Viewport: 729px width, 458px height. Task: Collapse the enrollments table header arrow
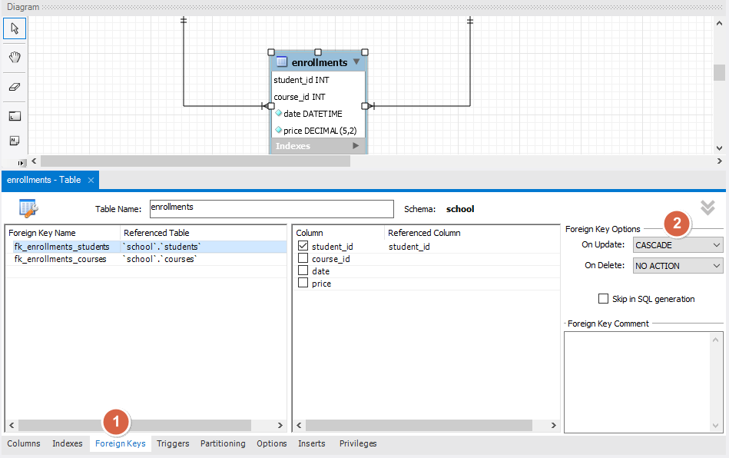[356, 62]
